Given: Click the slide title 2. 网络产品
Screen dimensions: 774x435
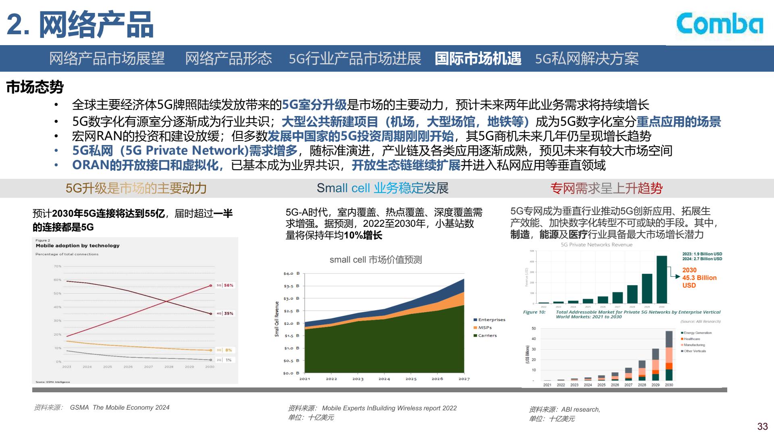Looking at the screenshot, I should tap(80, 25).
